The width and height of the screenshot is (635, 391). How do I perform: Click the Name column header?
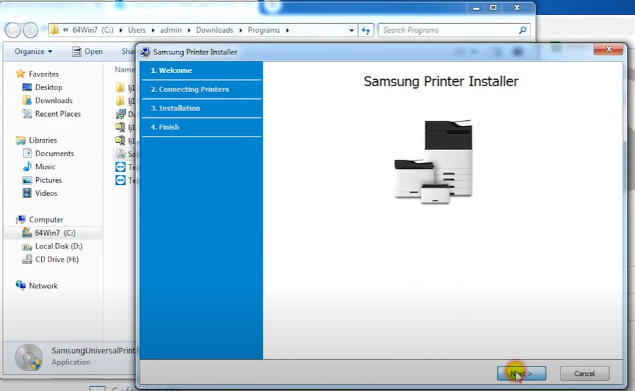click(124, 70)
